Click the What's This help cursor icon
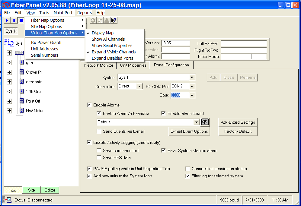301x206 pixels. click(114, 21)
